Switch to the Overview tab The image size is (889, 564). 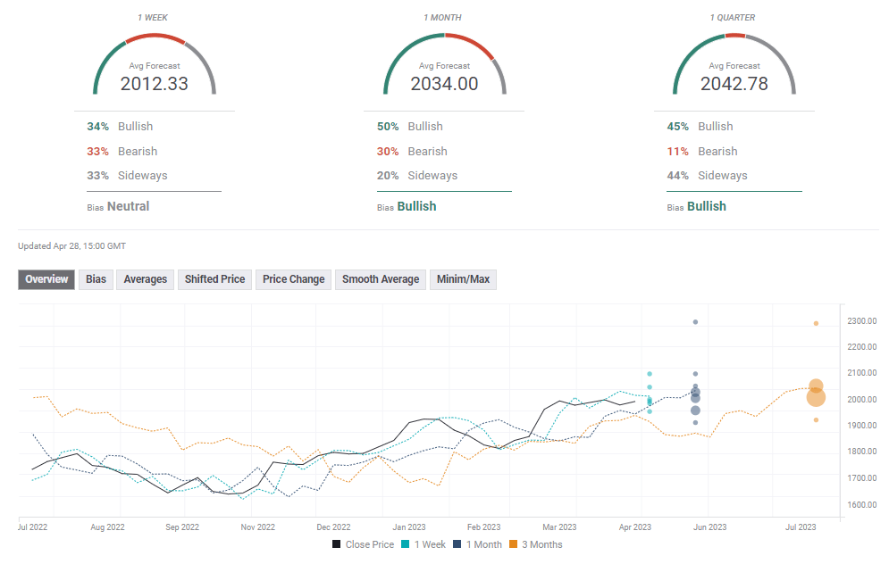click(46, 279)
